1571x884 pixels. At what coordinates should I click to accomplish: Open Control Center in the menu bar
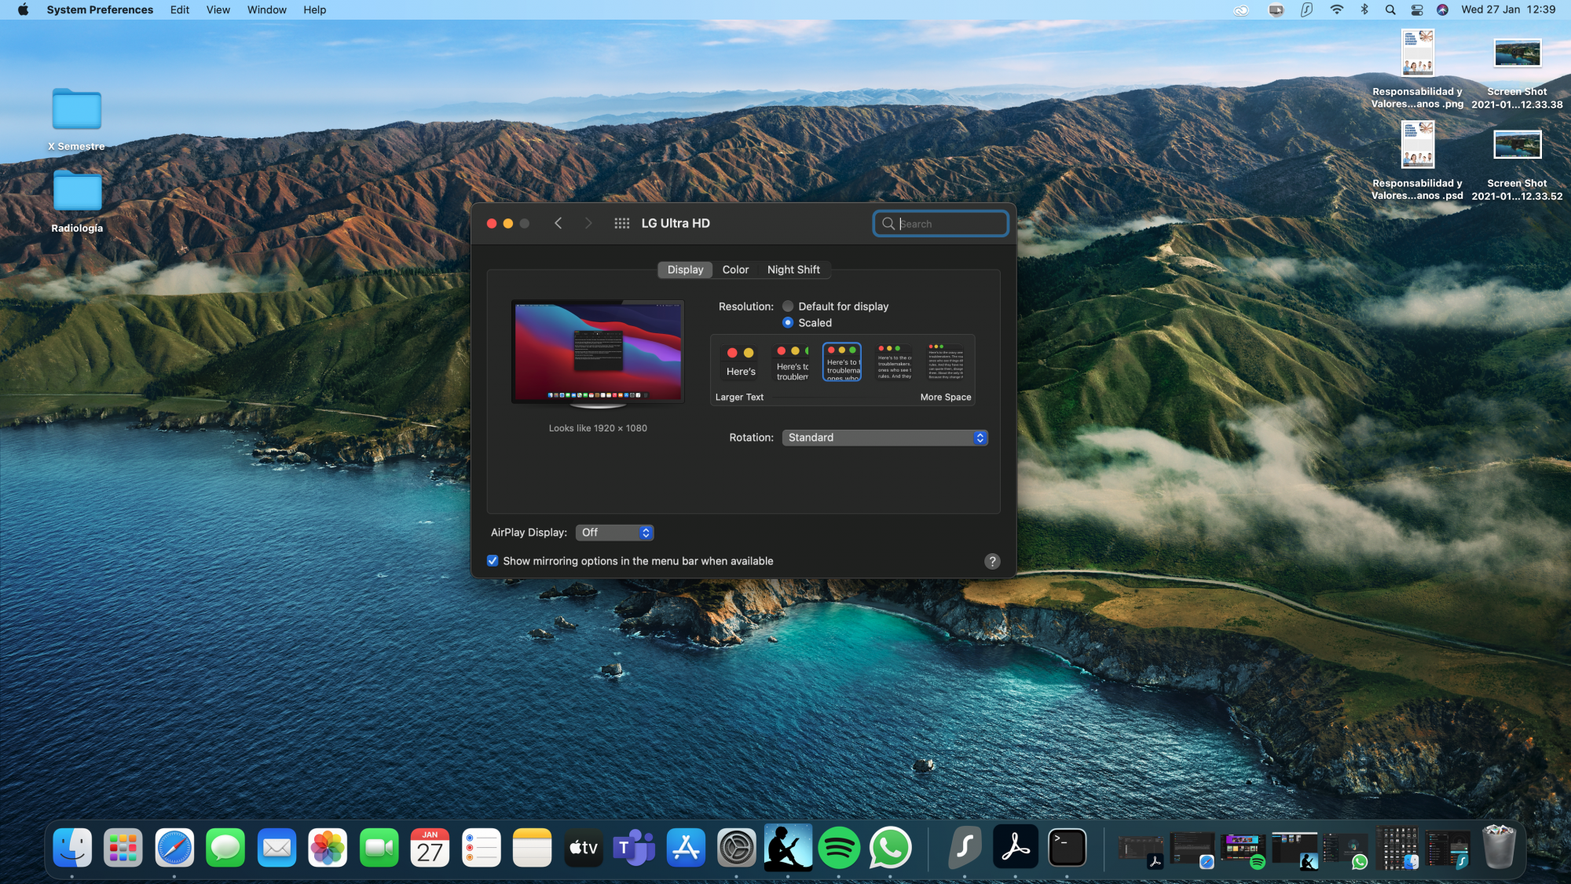tap(1417, 9)
